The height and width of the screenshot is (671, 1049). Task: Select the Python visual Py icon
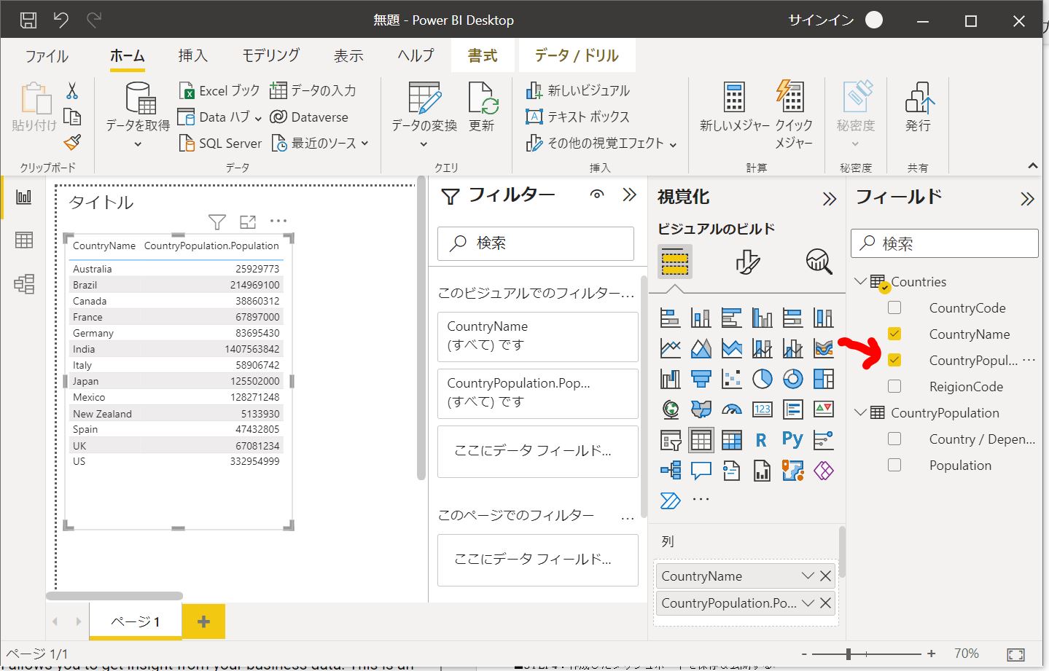pos(792,439)
